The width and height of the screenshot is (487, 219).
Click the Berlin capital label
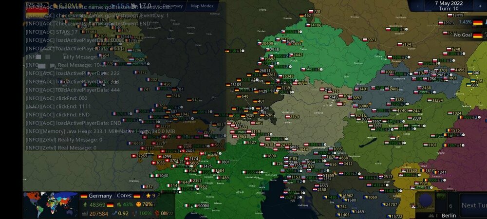[x=449, y=215]
